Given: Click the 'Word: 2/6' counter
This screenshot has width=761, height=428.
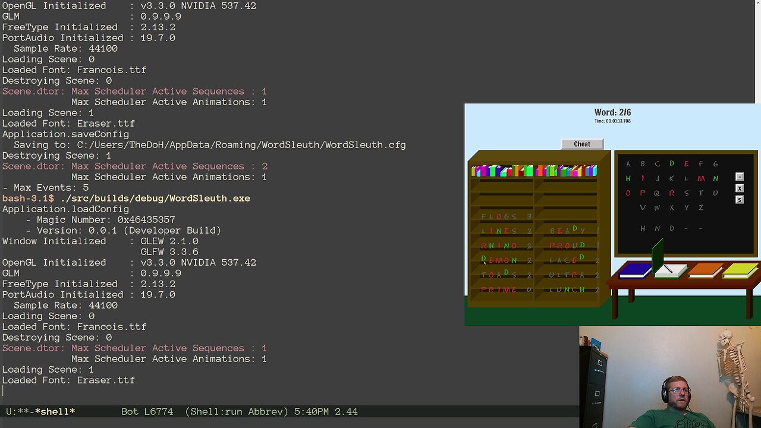Looking at the screenshot, I should tap(612, 112).
